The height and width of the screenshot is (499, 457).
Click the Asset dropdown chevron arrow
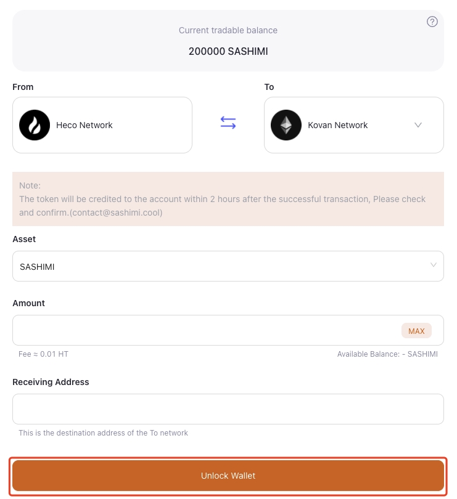click(x=434, y=266)
